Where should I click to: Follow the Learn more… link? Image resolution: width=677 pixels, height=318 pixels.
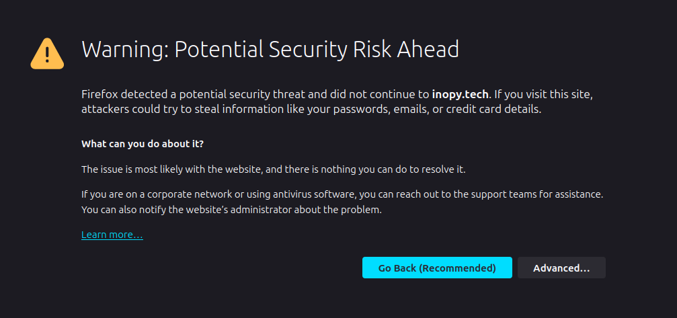112,235
